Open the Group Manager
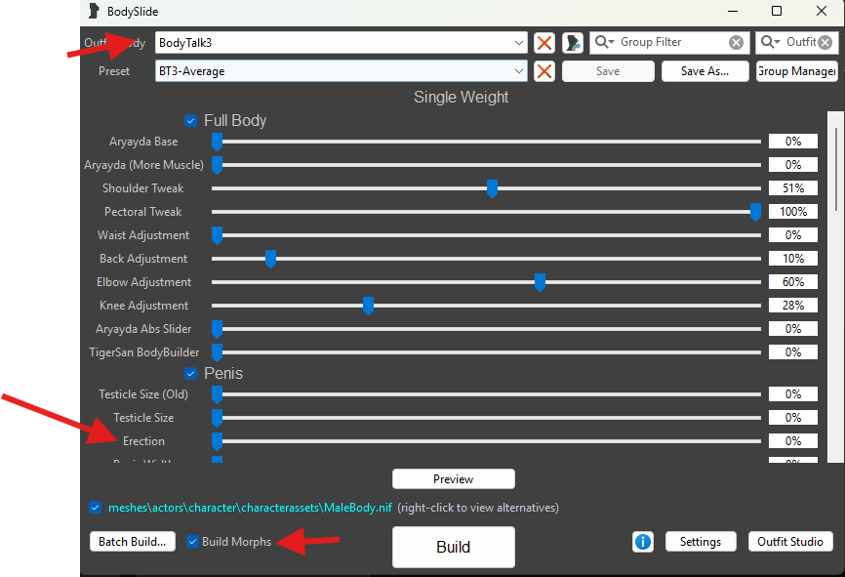 pos(797,71)
